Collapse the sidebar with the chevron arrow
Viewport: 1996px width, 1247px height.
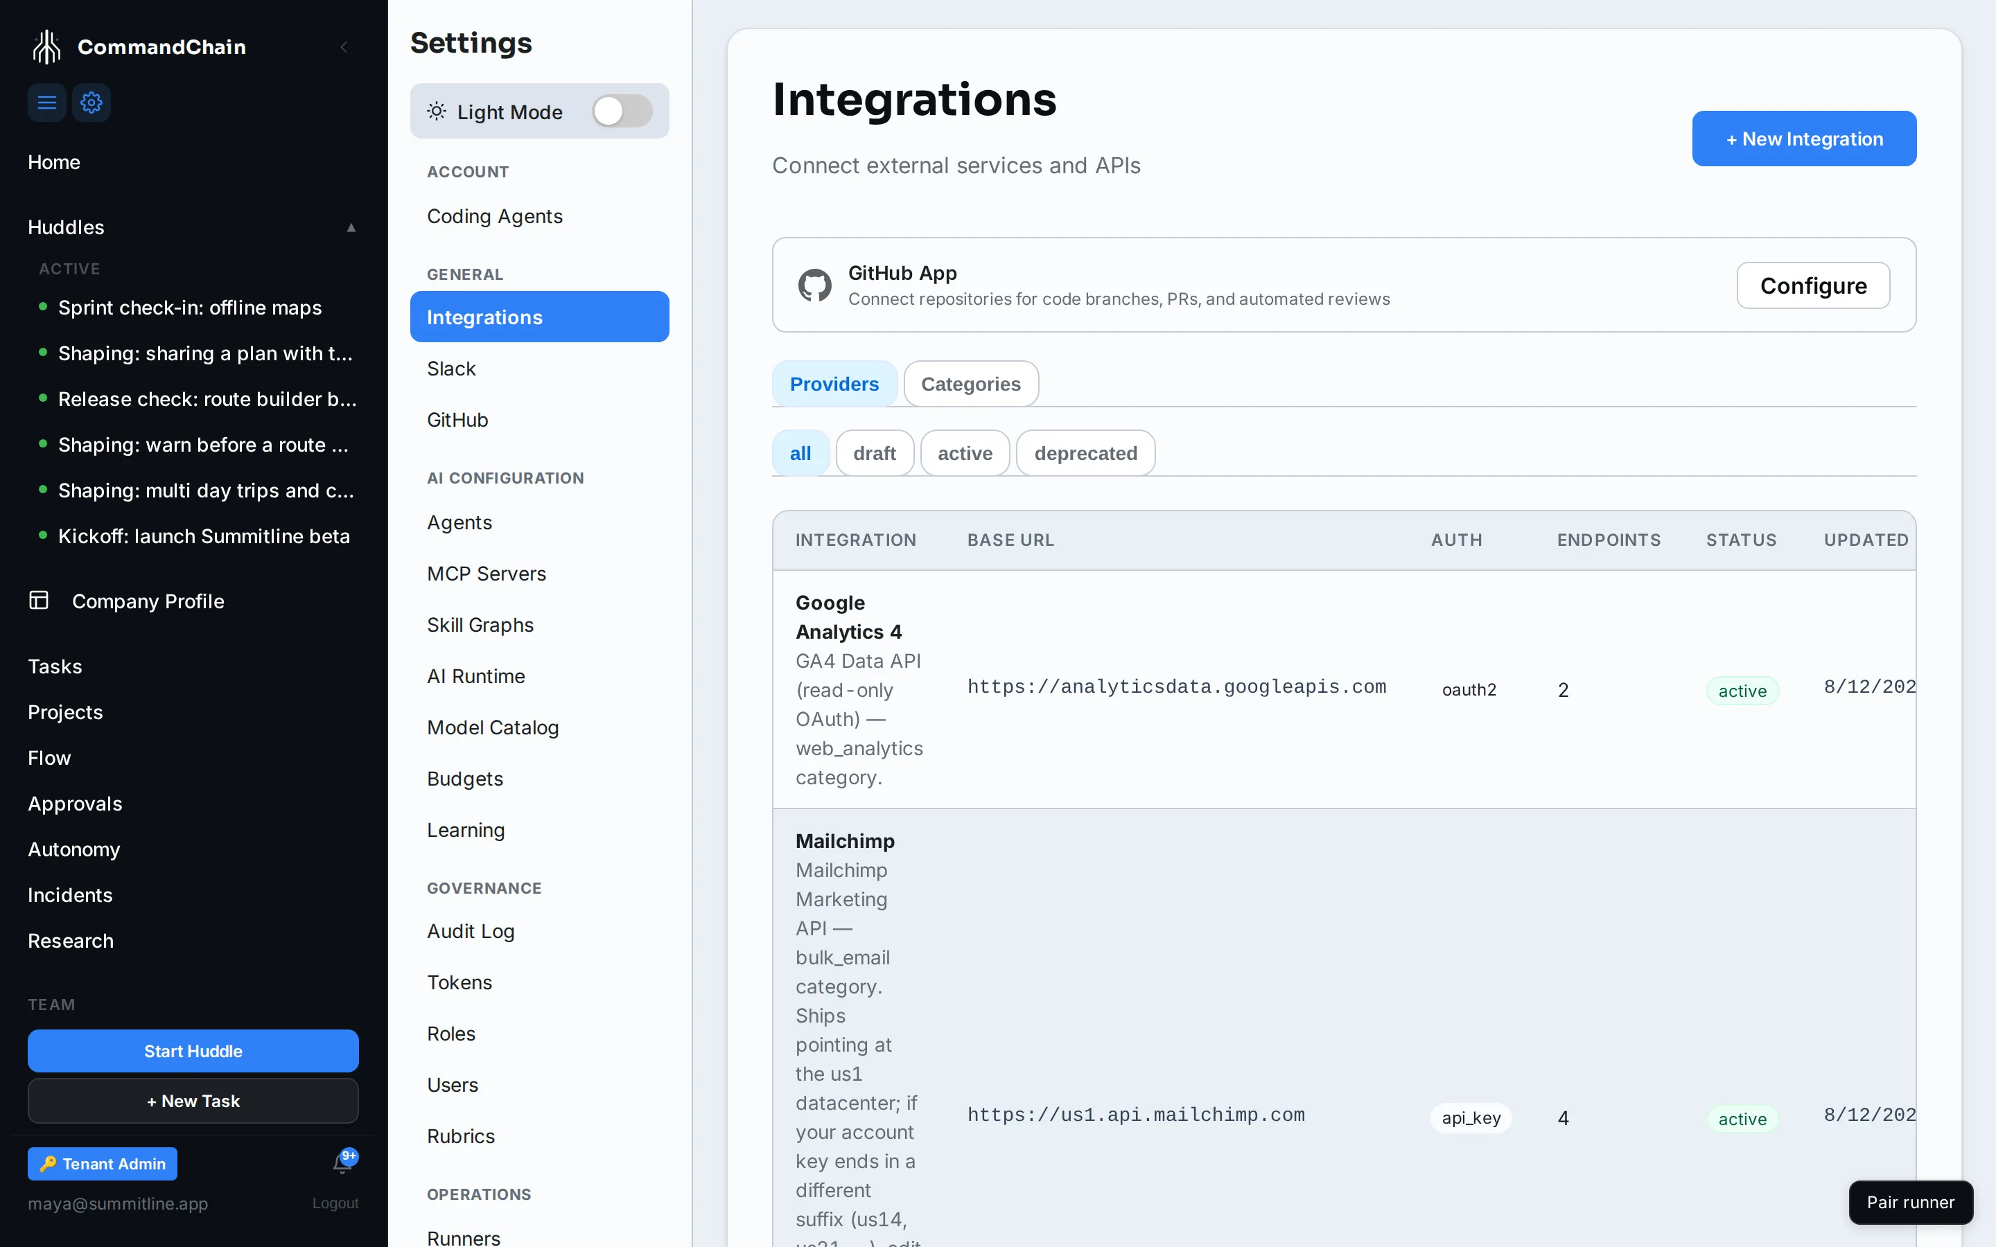click(x=344, y=47)
